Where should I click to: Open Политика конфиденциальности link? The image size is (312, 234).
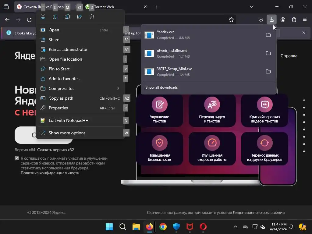[50, 173]
